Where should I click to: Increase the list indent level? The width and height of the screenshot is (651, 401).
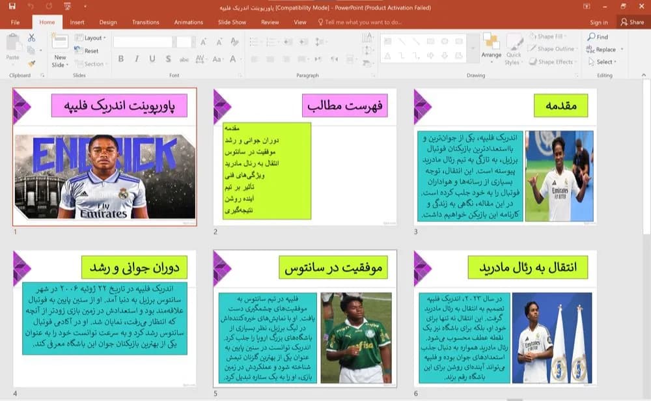303,42
